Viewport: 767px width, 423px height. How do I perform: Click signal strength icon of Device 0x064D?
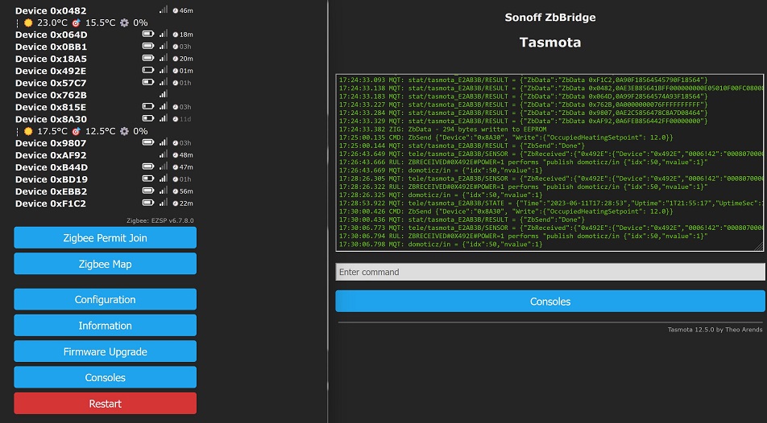[x=164, y=34]
